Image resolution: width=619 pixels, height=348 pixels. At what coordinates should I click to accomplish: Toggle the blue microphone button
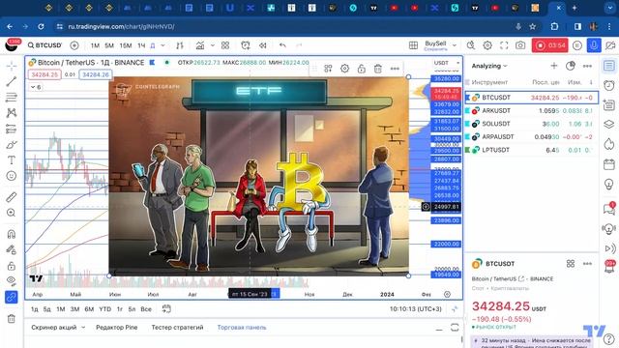click(594, 45)
